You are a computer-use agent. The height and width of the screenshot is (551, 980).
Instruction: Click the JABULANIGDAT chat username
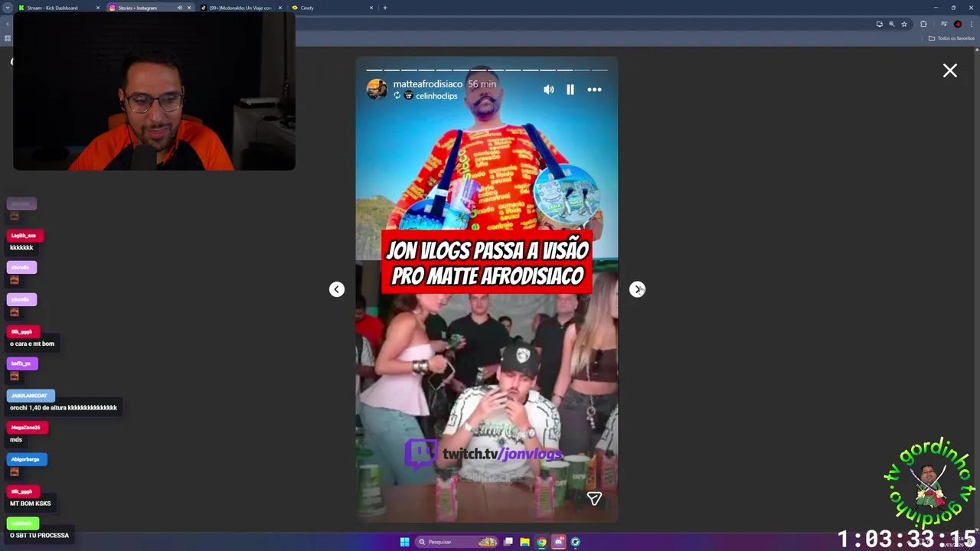[29, 396]
